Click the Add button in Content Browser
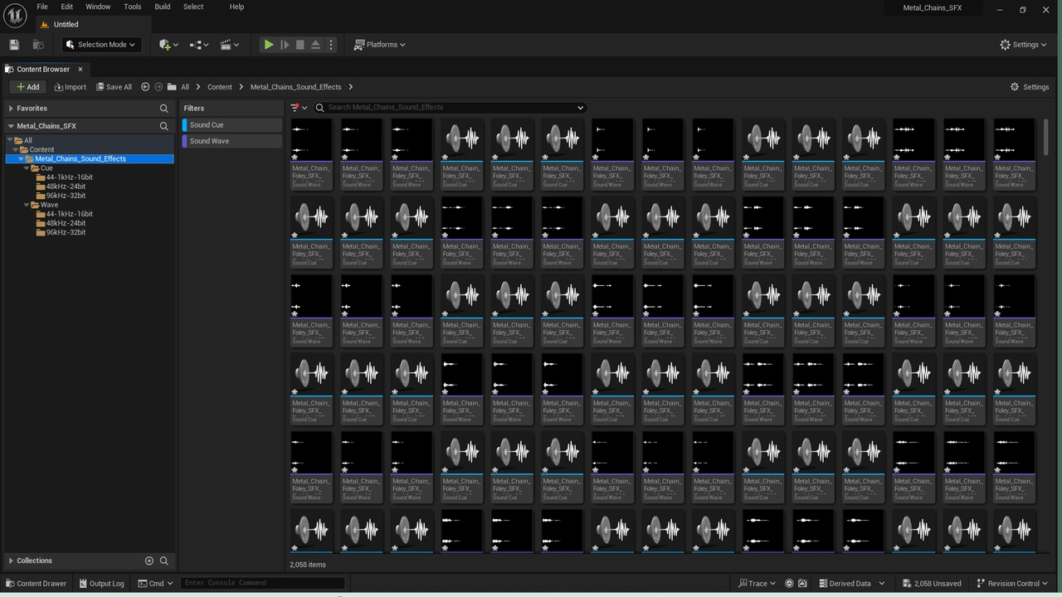Viewport: 1062px width, 597px height. click(x=27, y=87)
